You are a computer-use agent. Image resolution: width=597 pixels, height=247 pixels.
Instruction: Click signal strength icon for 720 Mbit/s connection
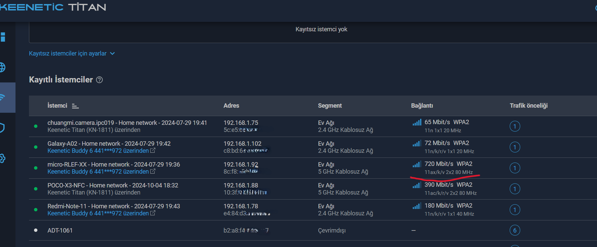[x=417, y=164]
